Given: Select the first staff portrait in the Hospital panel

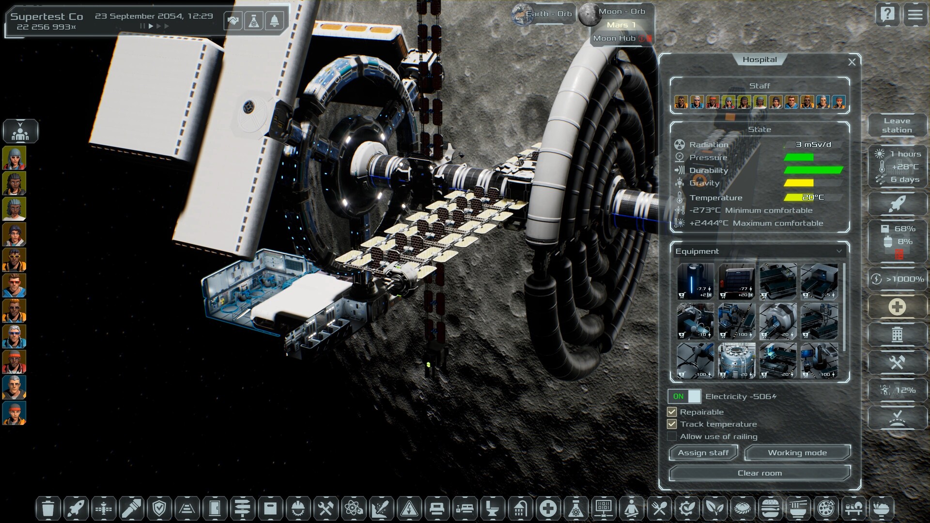Looking at the screenshot, I should tap(681, 102).
